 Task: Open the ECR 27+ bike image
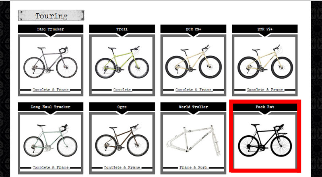click(x=265, y=62)
